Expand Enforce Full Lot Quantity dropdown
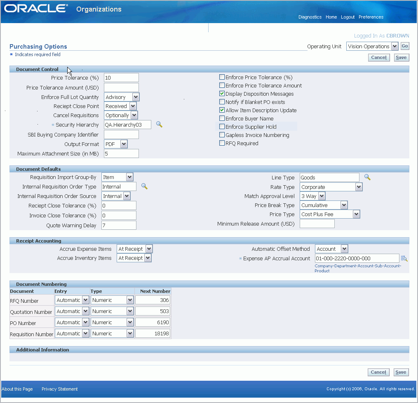 (x=122, y=97)
